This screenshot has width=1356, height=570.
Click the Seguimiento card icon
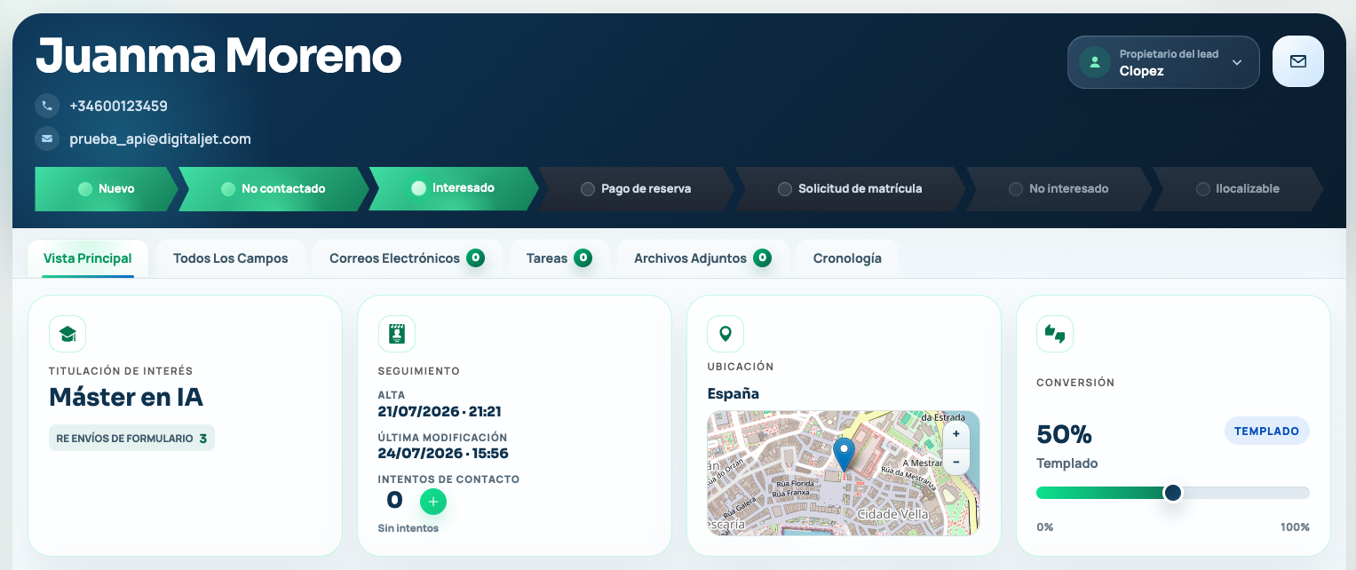(397, 334)
